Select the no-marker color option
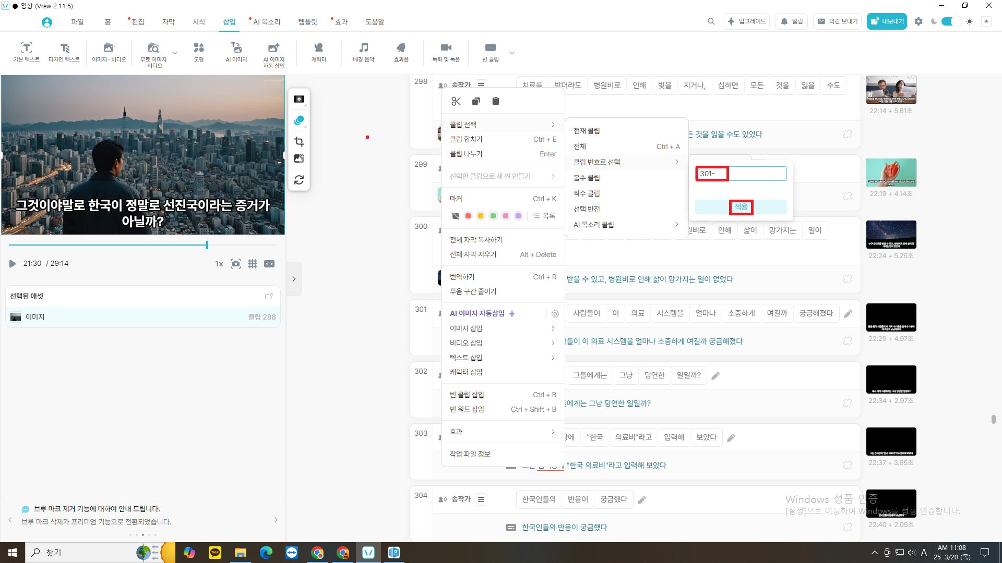The image size is (1002, 563). (455, 216)
